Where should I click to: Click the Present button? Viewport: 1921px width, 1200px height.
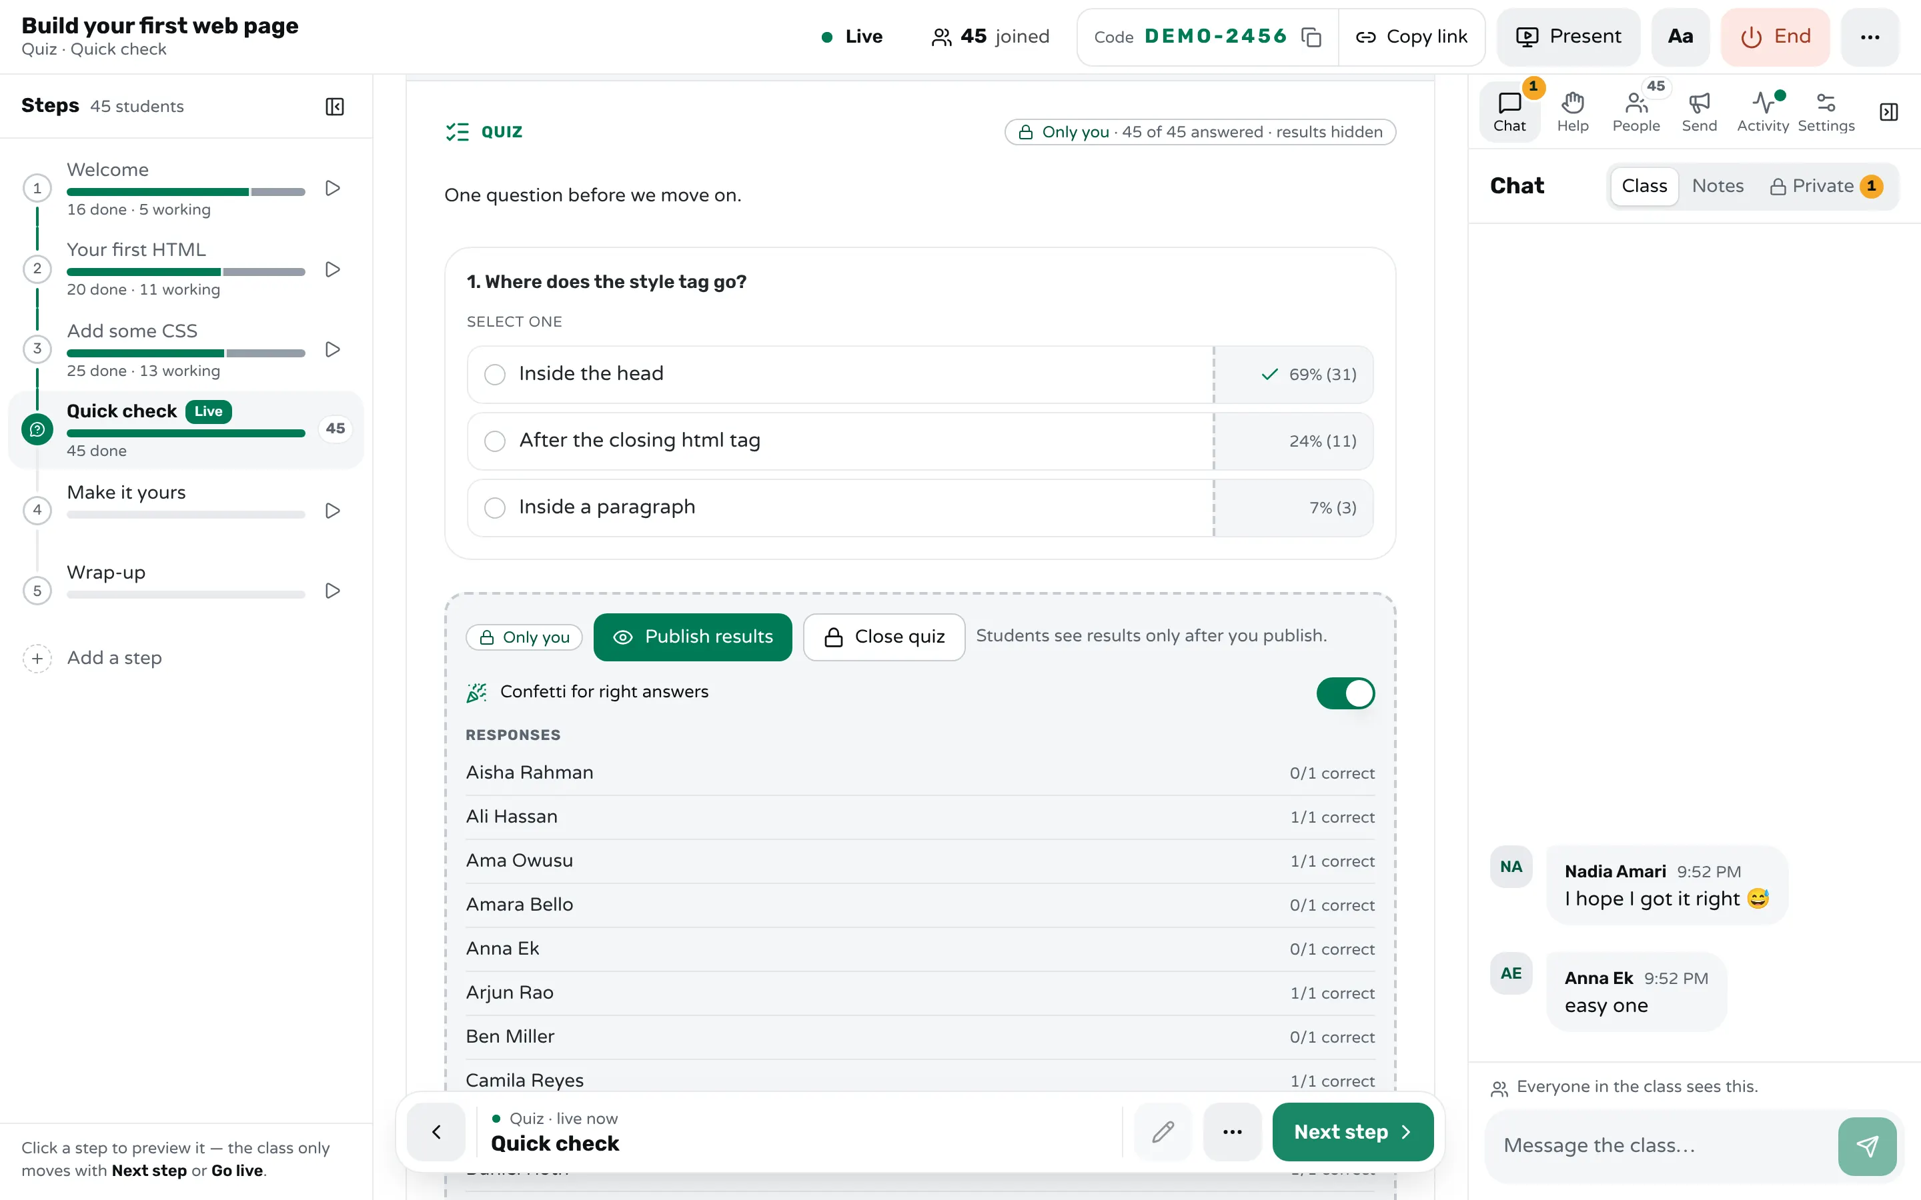point(1567,37)
